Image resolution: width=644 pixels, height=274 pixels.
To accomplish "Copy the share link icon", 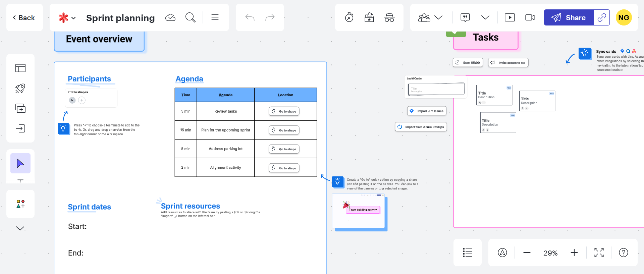I will pos(602,17).
